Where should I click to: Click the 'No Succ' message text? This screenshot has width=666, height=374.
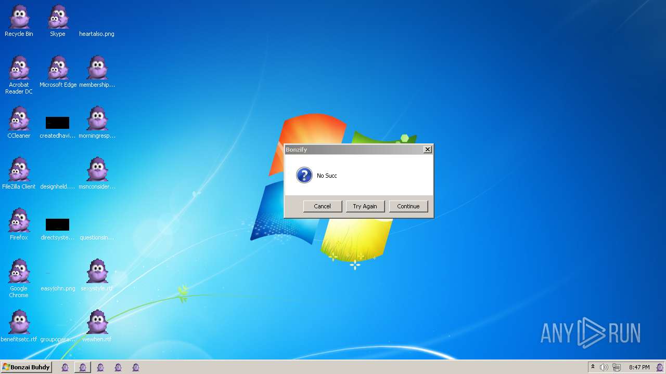[x=327, y=176]
